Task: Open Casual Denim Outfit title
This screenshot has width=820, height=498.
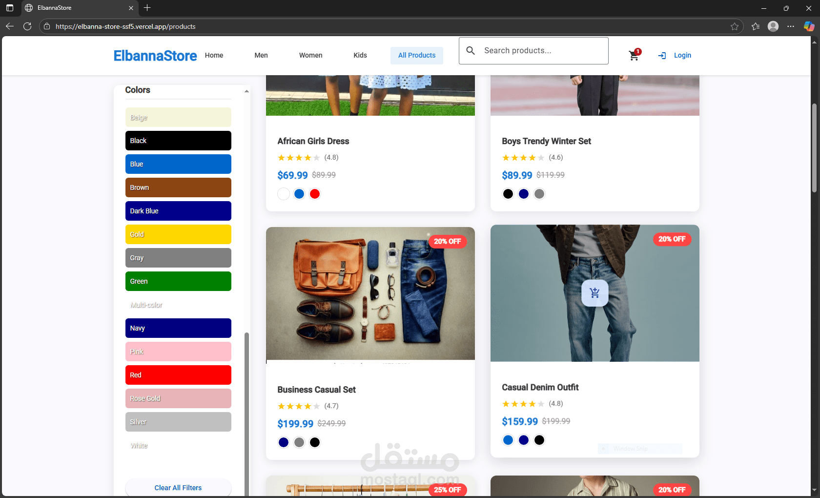Action: pos(540,387)
